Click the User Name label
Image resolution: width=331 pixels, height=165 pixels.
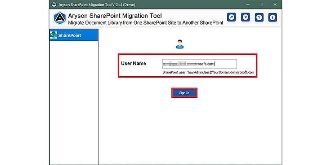click(134, 63)
